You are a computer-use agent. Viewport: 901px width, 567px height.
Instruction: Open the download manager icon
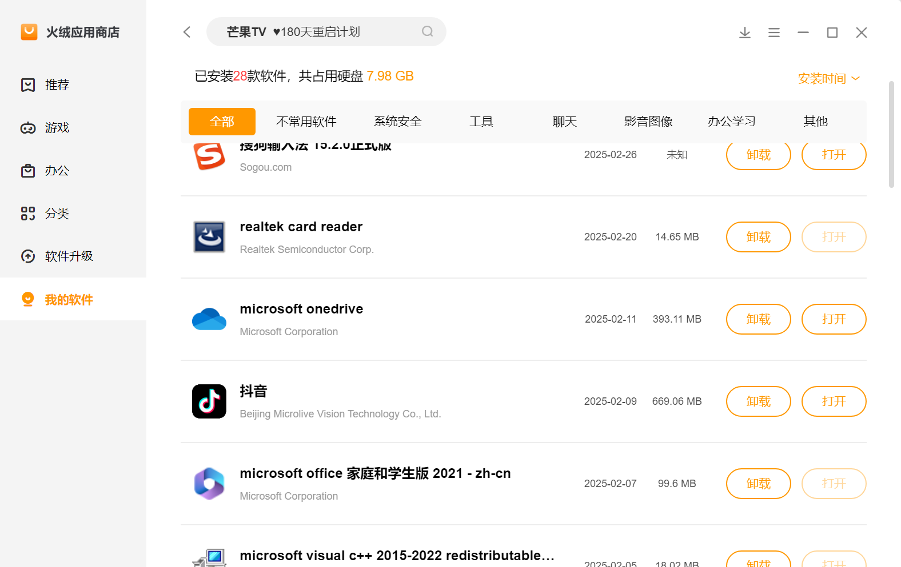[745, 33]
